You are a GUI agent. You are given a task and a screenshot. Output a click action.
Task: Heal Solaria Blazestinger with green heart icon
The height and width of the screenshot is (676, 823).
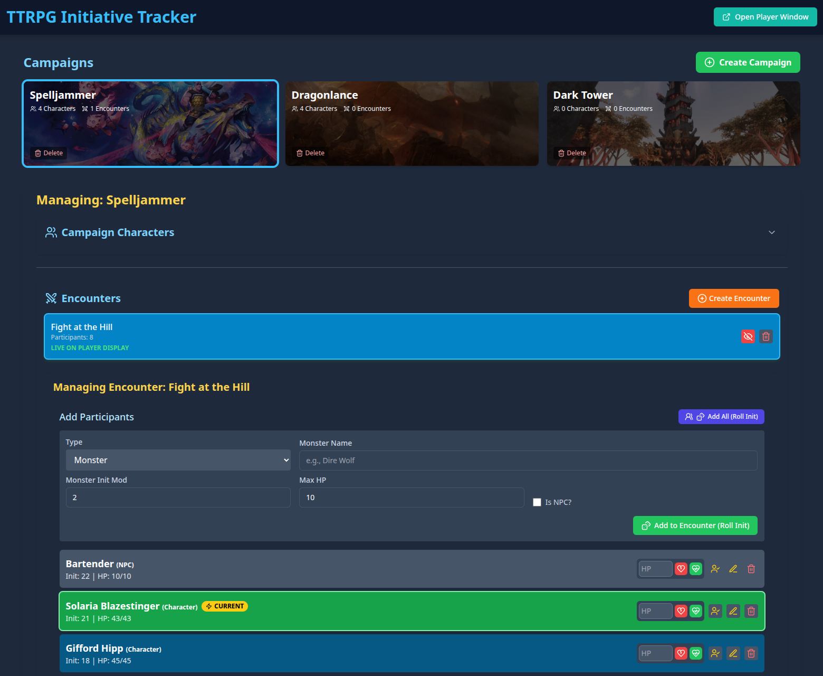pos(696,611)
